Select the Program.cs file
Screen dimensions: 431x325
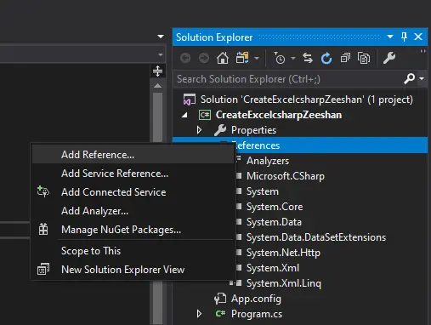[257, 314]
